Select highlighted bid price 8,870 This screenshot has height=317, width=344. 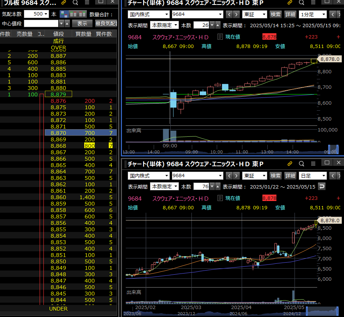[x=59, y=133]
